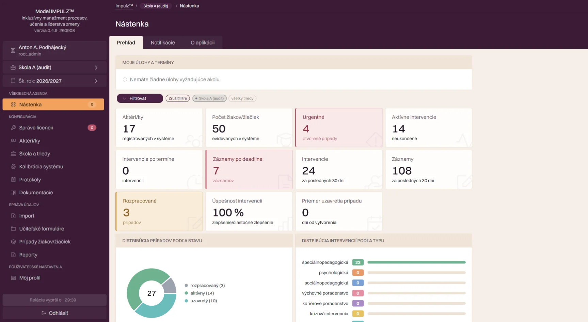Click the Relácia vyprší o 29:39 session timer
Viewport: 588px width, 322px height.
click(x=54, y=300)
